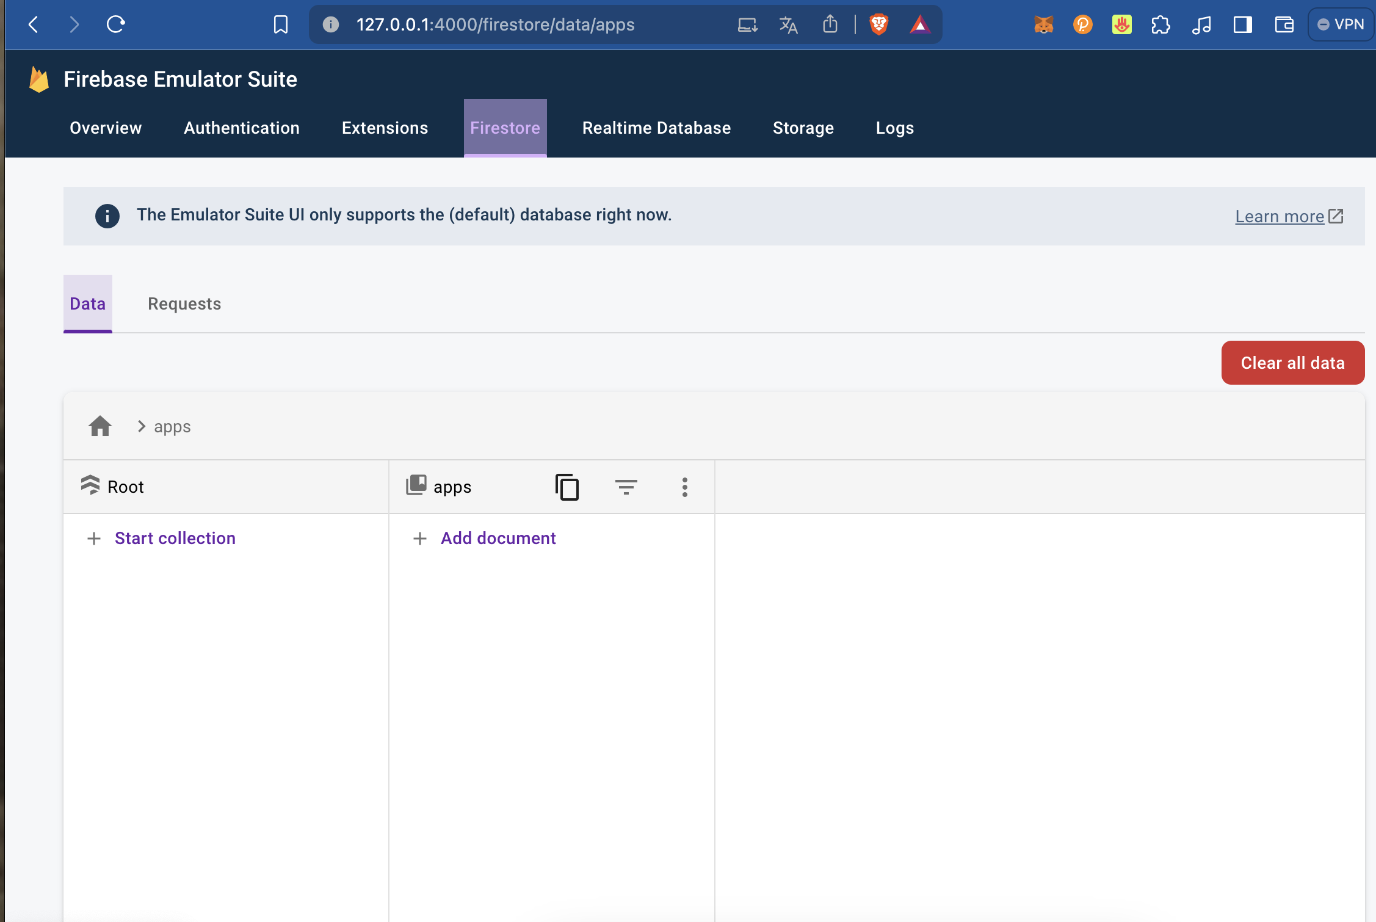Open the Extensions tab

coord(385,128)
